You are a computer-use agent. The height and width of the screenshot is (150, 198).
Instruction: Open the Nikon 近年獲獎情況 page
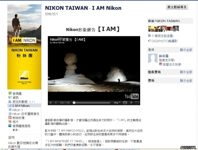[x=26, y=114]
